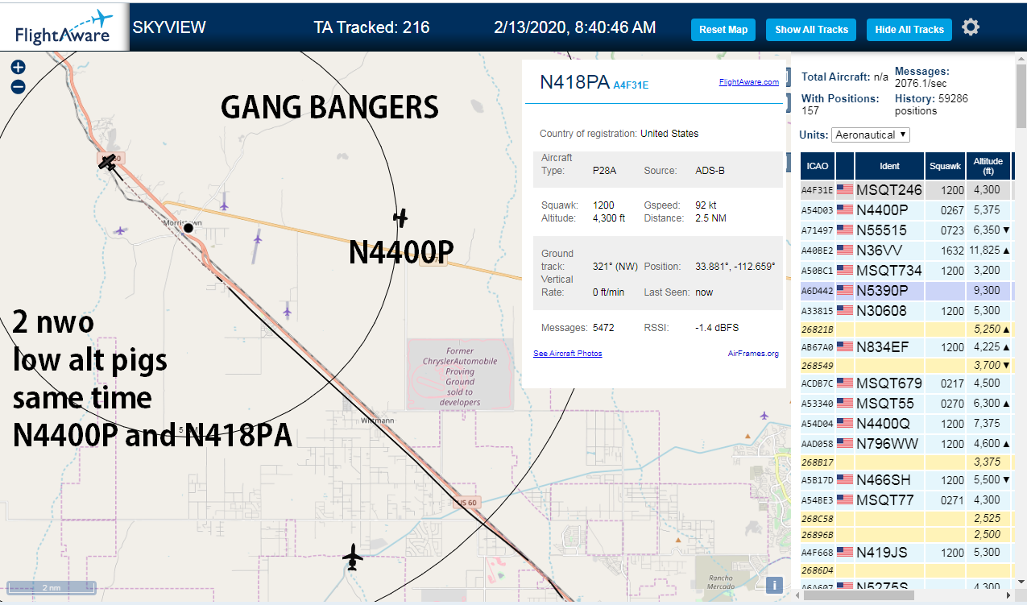The height and width of the screenshot is (605, 1027).
Task: Sort the table by Altitude (ft) column
Action: (x=988, y=166)
